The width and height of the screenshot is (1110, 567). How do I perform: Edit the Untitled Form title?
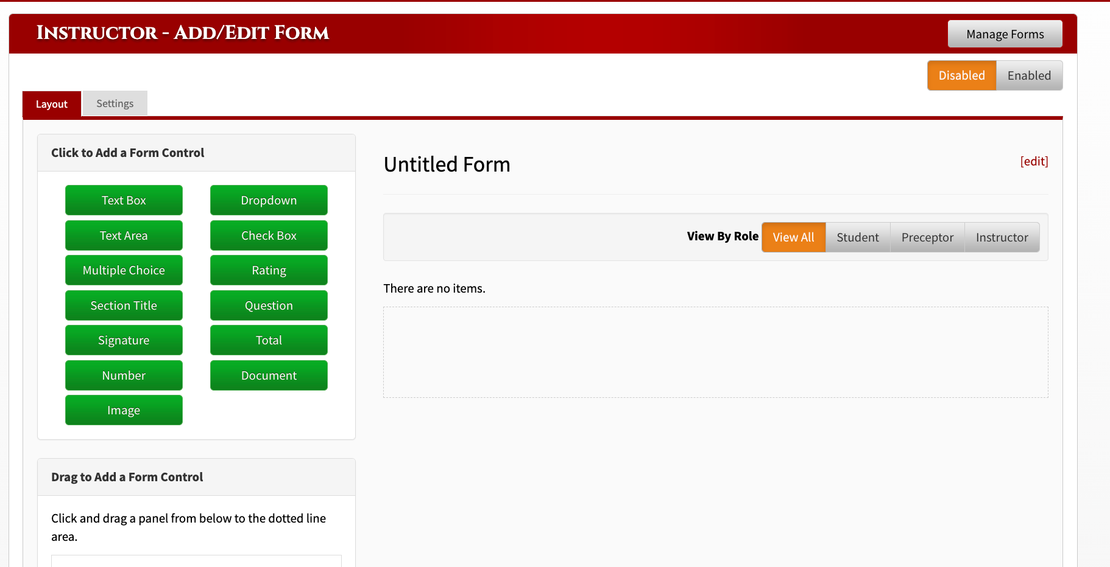point(1034,161)
